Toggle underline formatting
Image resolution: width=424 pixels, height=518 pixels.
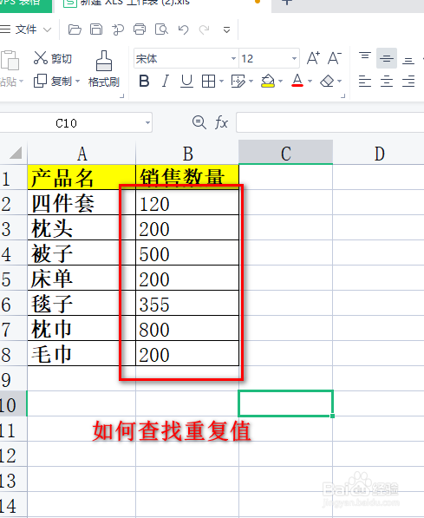coord(186,81)
